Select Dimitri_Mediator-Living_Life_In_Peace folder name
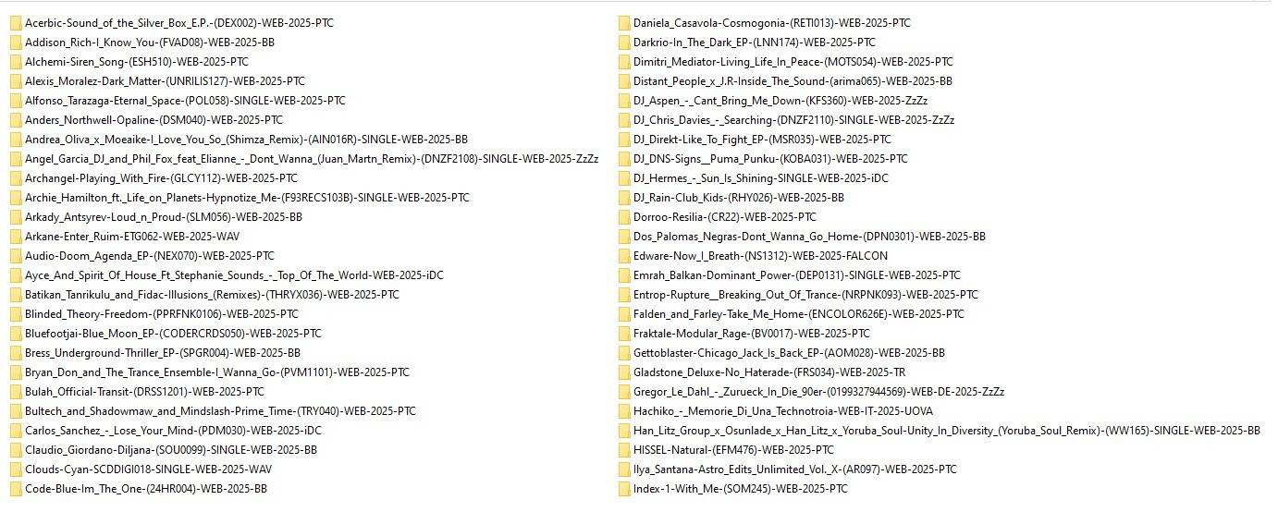Viewport: 1278px width, 512px height. coord(793,62)
